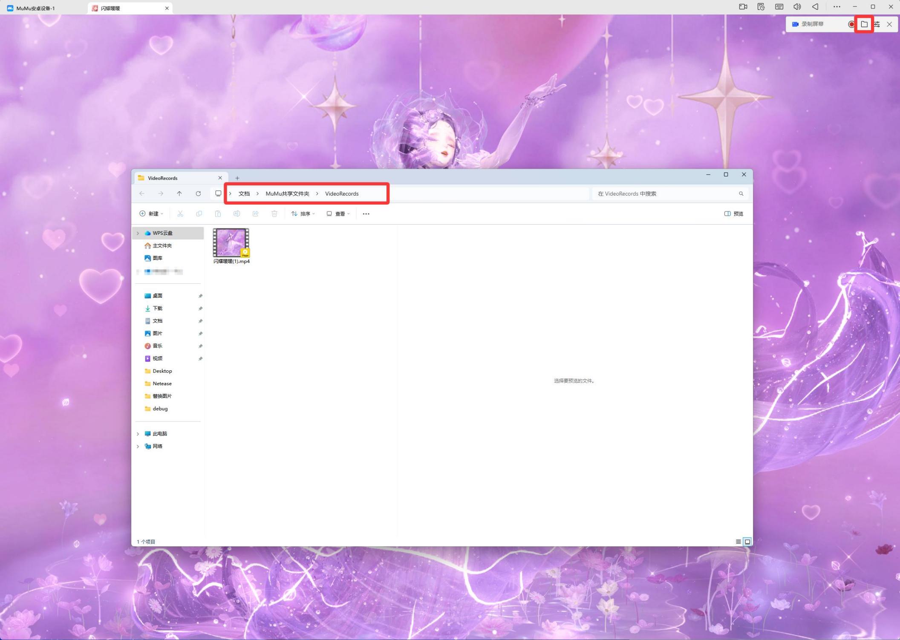900x640 pixels.
Task: Open recordings folder icon in recorder bar
Action: (x=864, y=24)
